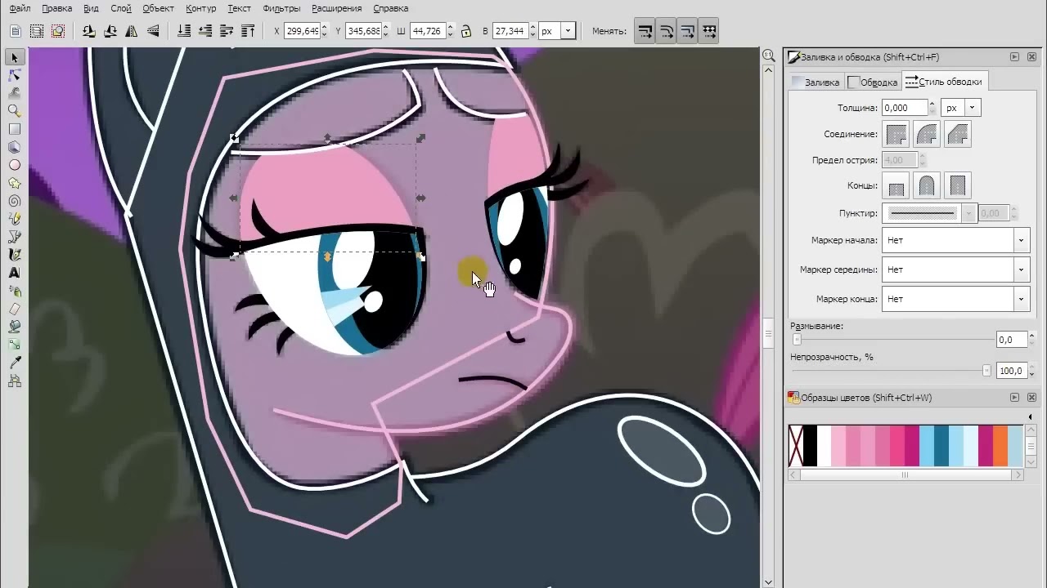Open the Слой menu

[x=121, y=8]
